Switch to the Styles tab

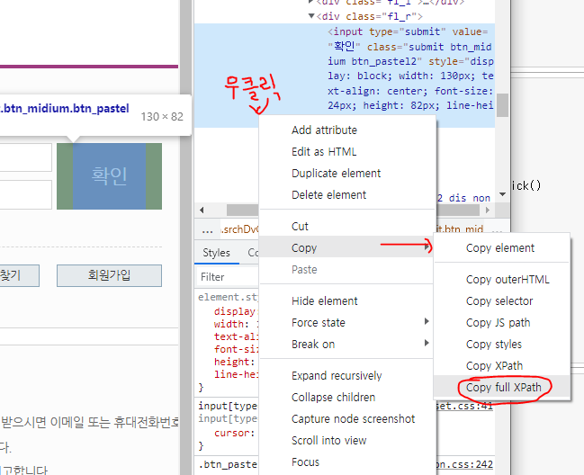pyautogui.click(x=216, y=253)
